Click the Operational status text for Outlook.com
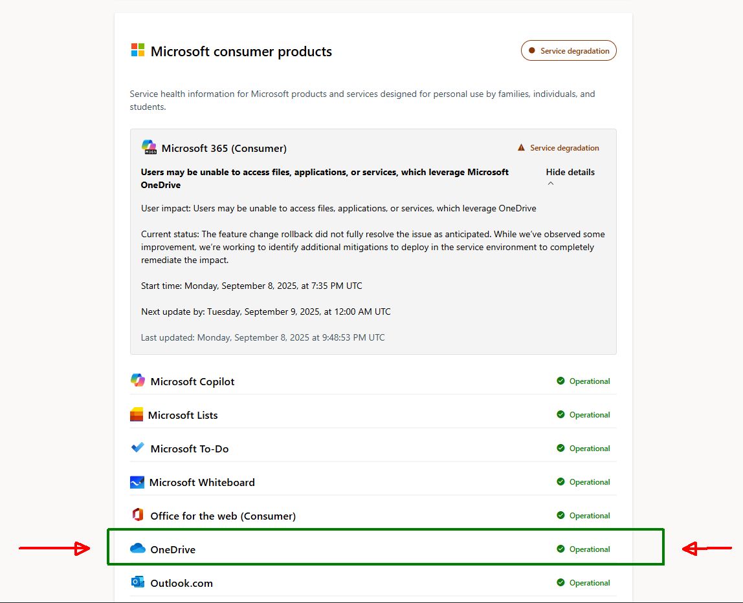The height and width of the screenshot is (603, 743). [x=590, y=583]
